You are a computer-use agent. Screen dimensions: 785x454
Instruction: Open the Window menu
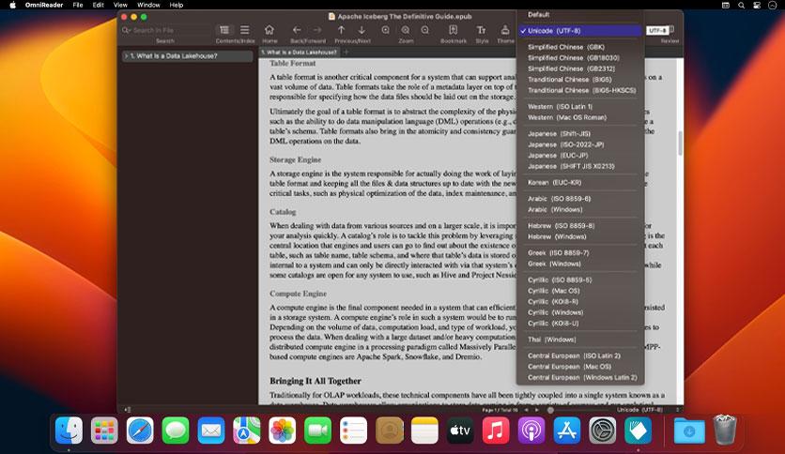click(148, 5)
